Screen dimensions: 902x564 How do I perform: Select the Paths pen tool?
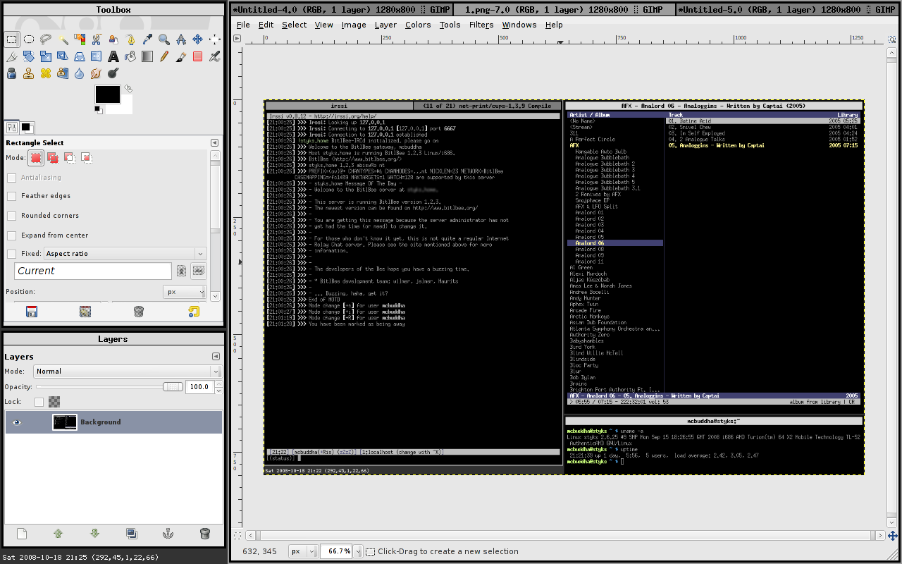[130, 39]
